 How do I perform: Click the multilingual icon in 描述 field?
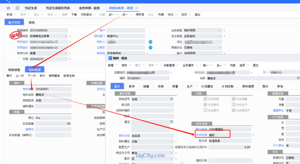(x=172, y=122)
